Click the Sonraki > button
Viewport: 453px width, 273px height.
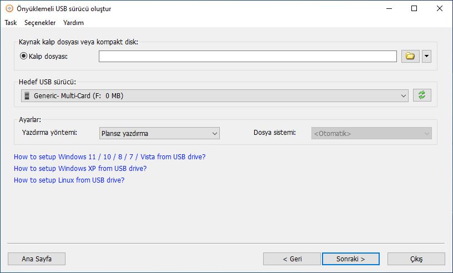pyautogui.click(x=351, y=259)
